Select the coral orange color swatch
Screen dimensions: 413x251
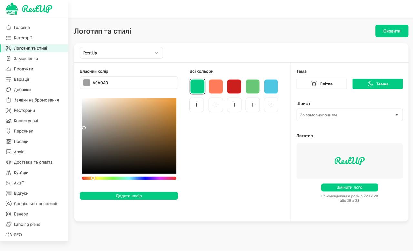click(216, 86)
